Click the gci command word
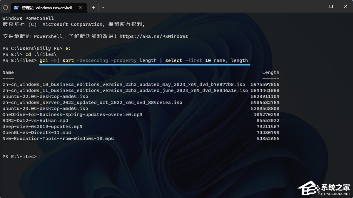The height and width of the screenshot is (198, 353). pyautogui.click(x=44, y=61)
